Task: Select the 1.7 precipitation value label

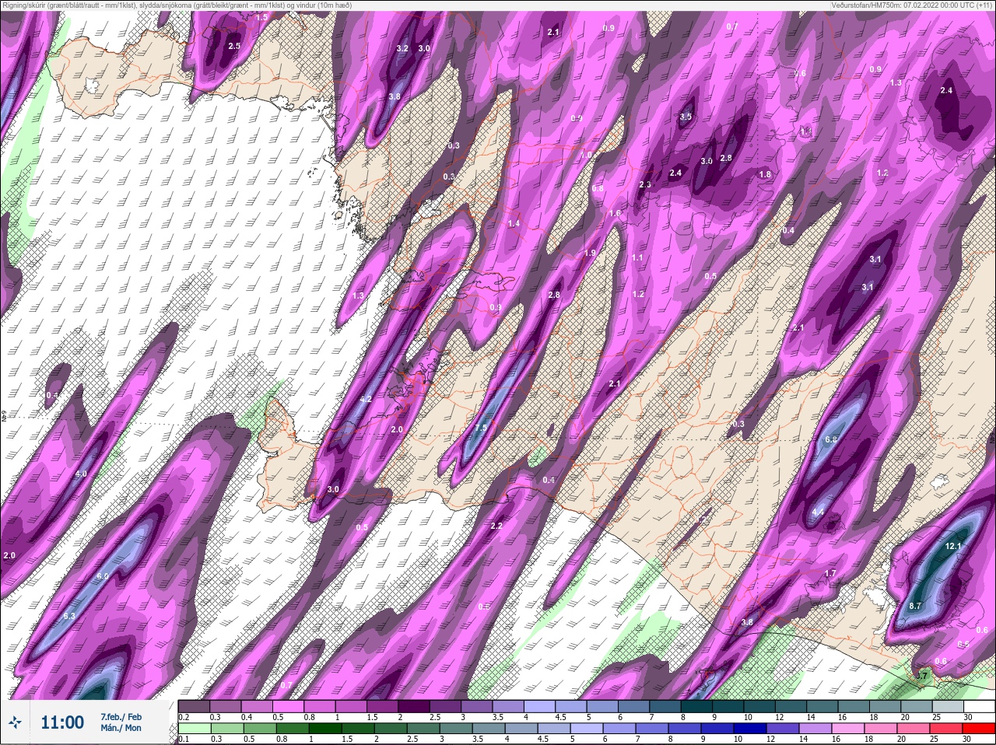Action: pyautogui.click(x=830, y=574)
